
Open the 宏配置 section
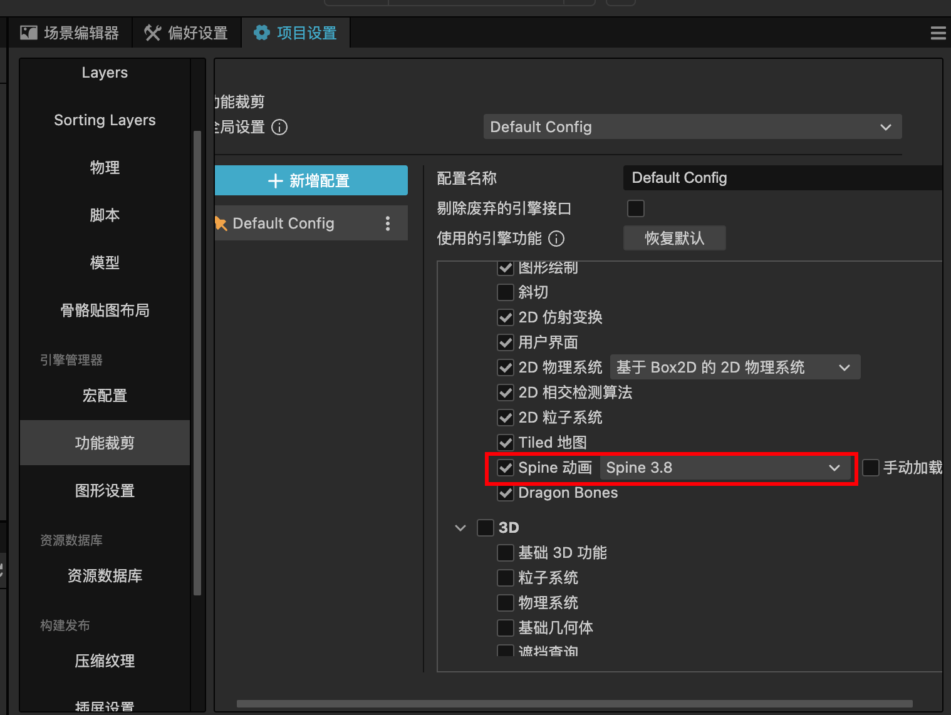[x=105, y=396]
